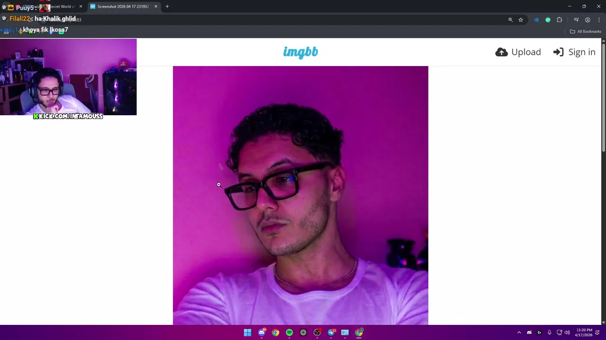Open the dark round camera app on taskbar
This screenshot has width=606, height=340.
303,332
